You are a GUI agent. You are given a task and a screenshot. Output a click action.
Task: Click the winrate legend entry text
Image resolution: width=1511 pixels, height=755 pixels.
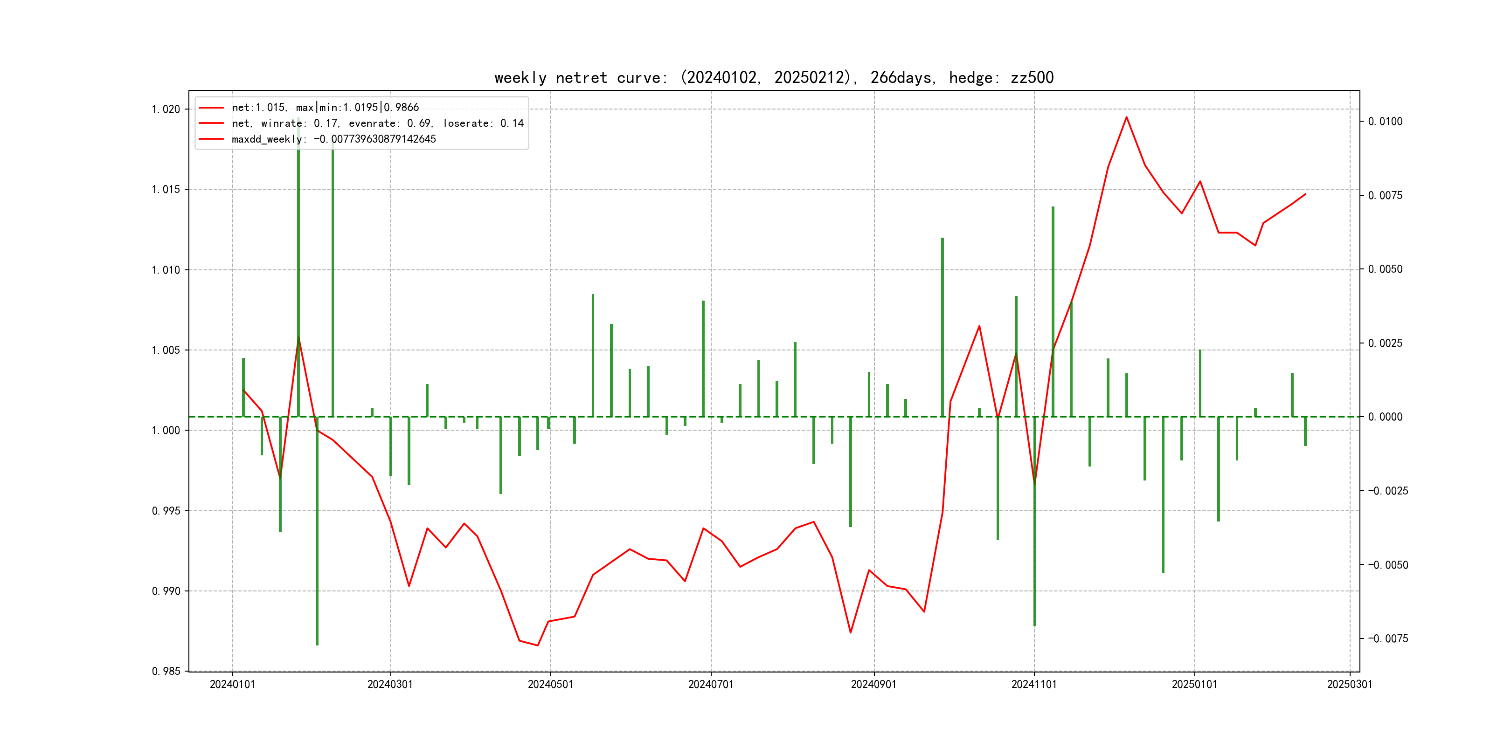[x=377, y=123]
